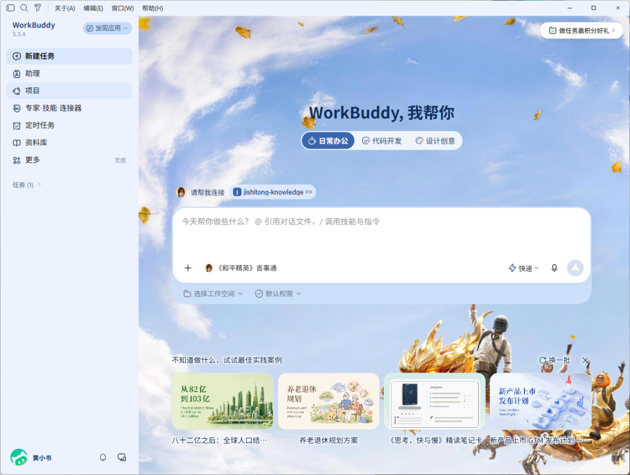Open notifications bell icon

click(103, 458)
